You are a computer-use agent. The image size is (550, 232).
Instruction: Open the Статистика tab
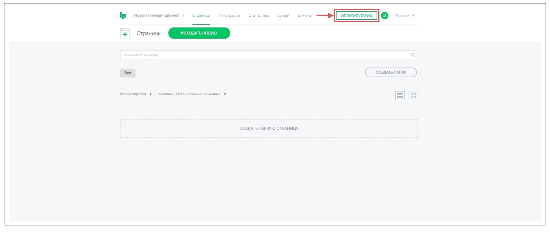[x=258, y=16]
